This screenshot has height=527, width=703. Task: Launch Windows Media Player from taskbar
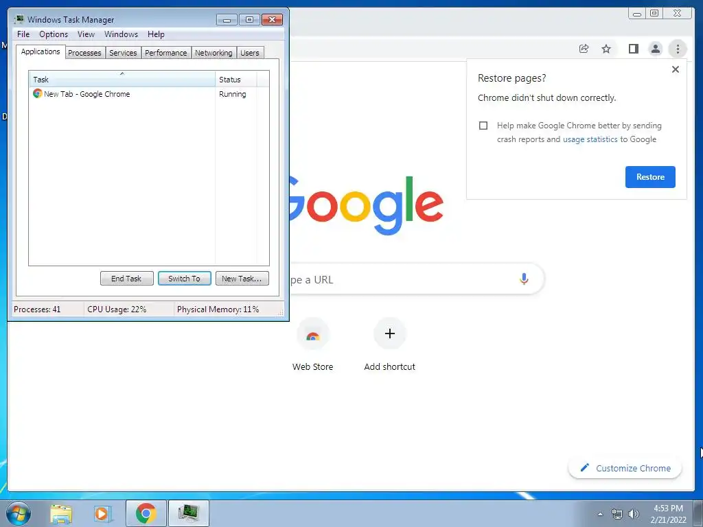tap(103, 513)
